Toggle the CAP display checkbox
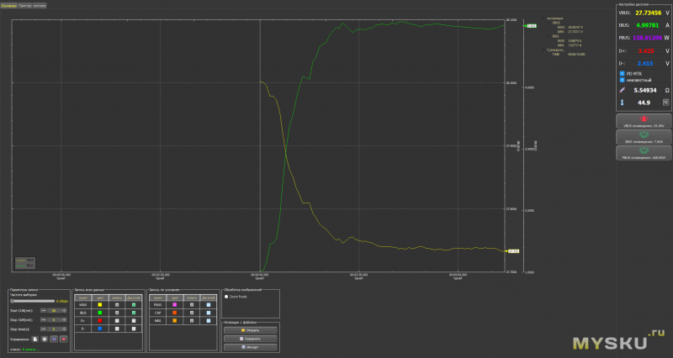 pos(209,313)
